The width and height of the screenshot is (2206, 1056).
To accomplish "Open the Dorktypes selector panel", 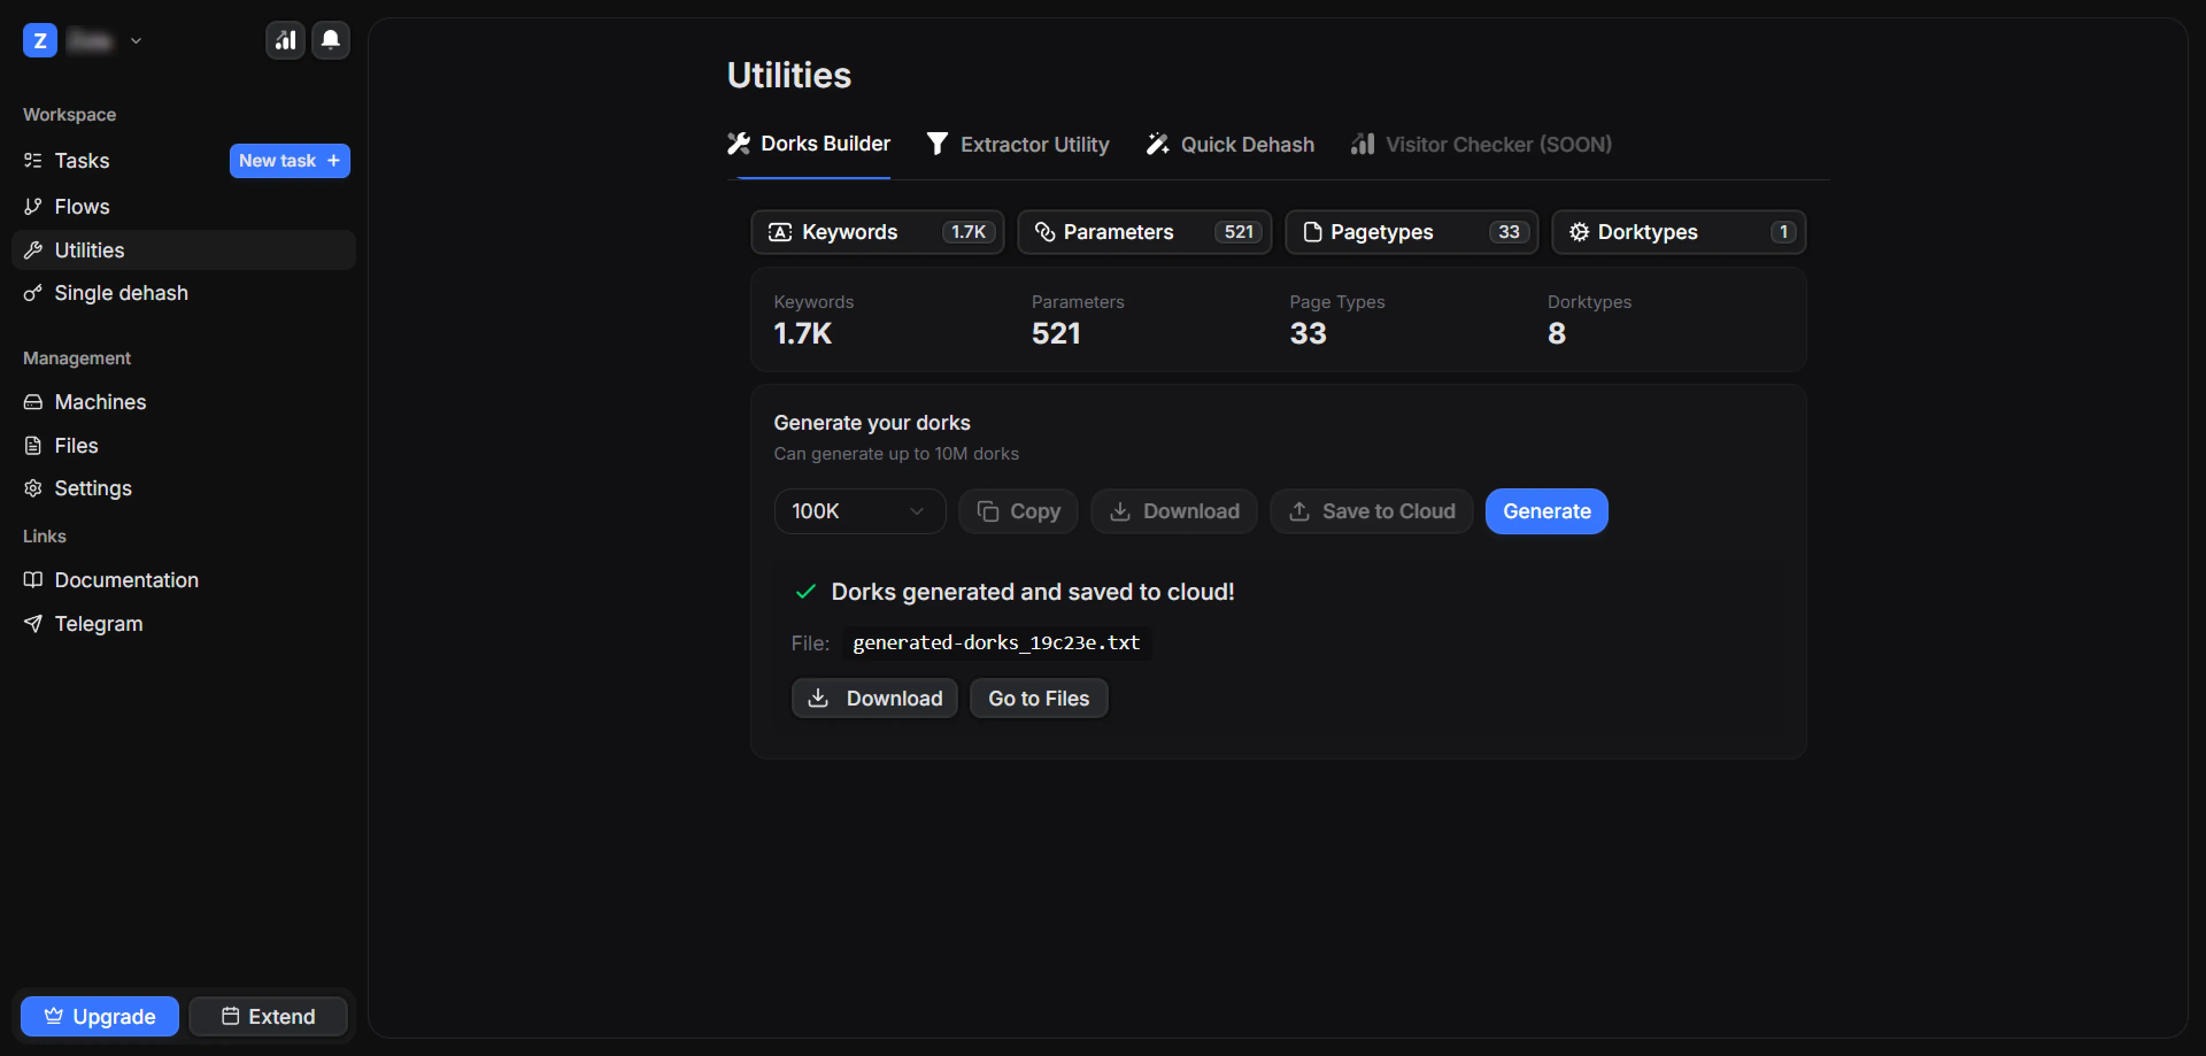I will click(1677, 232).
